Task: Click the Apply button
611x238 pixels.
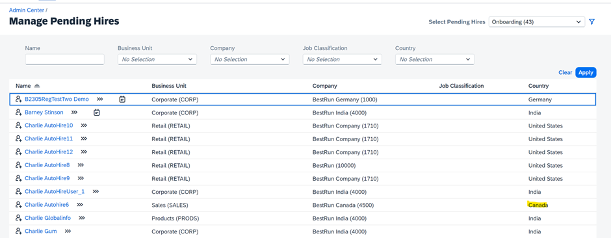Action: pyautogui.click(x=586, y=72)
